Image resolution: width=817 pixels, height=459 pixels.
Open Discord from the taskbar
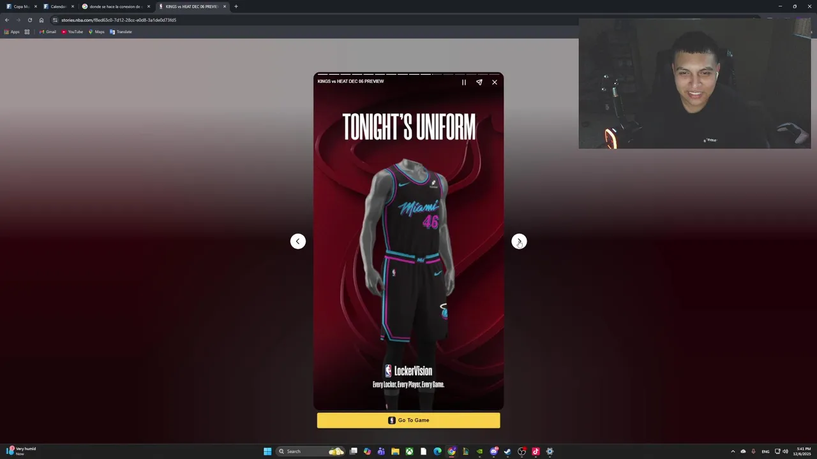[x=493, y=451]
